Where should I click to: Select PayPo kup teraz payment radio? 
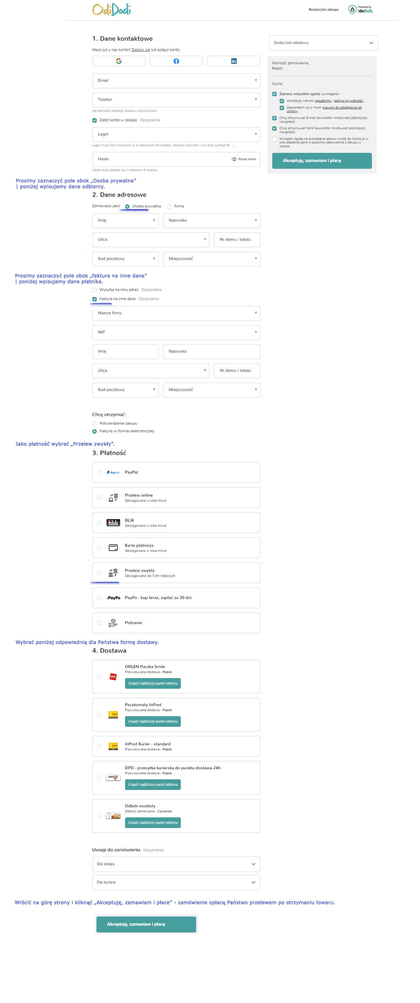(99, 598)
